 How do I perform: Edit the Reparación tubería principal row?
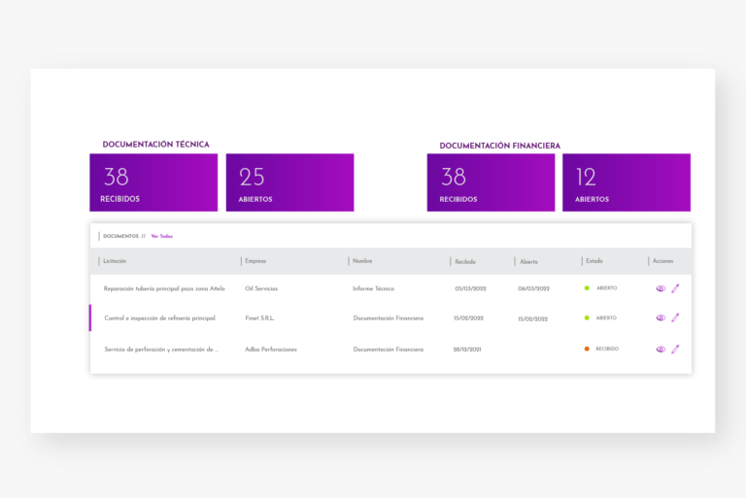point(675,288)
